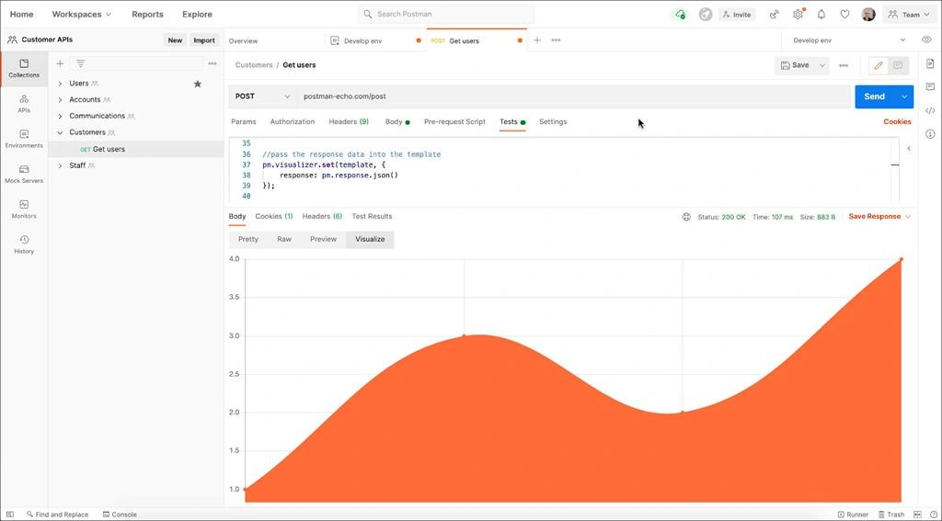Screen dimensions: 942x521
Task: Open History in the sidebar
Action: point(24,244)
